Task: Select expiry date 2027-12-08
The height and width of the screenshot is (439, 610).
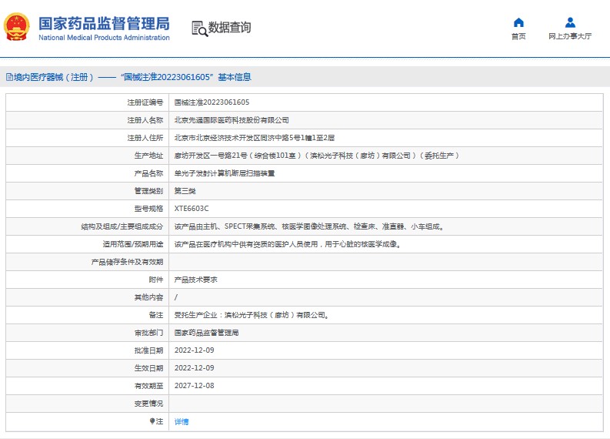Action: click(194, 386)
